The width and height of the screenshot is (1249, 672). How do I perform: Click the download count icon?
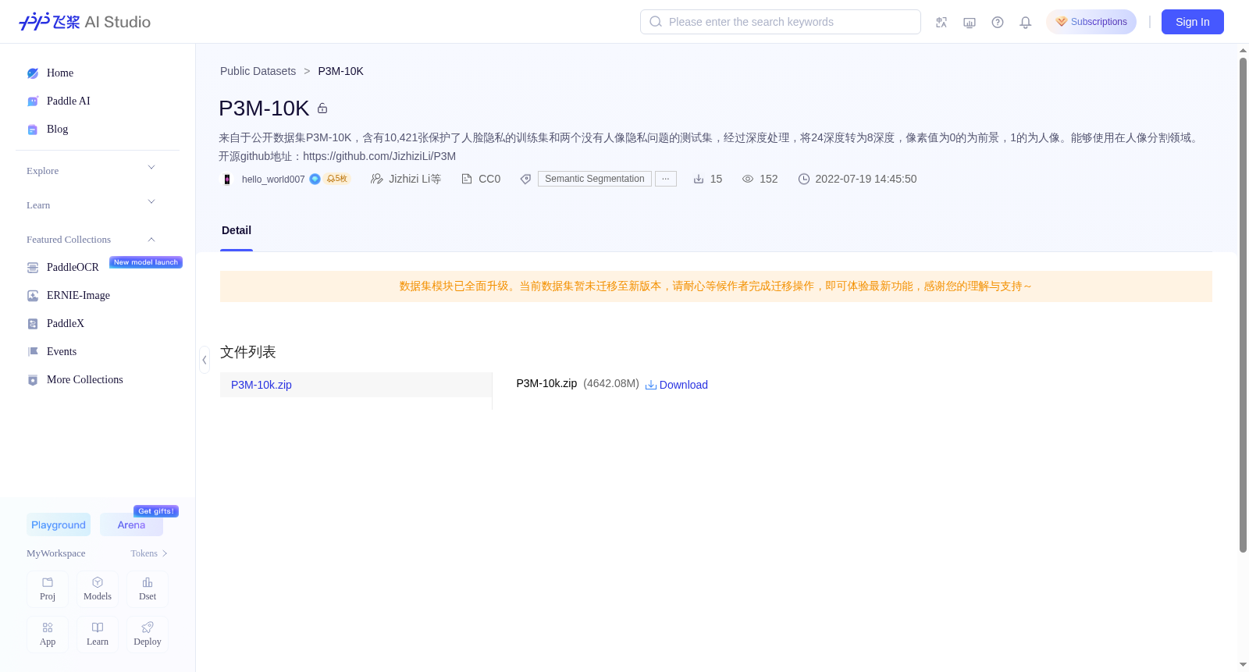[x=699, y=179]
